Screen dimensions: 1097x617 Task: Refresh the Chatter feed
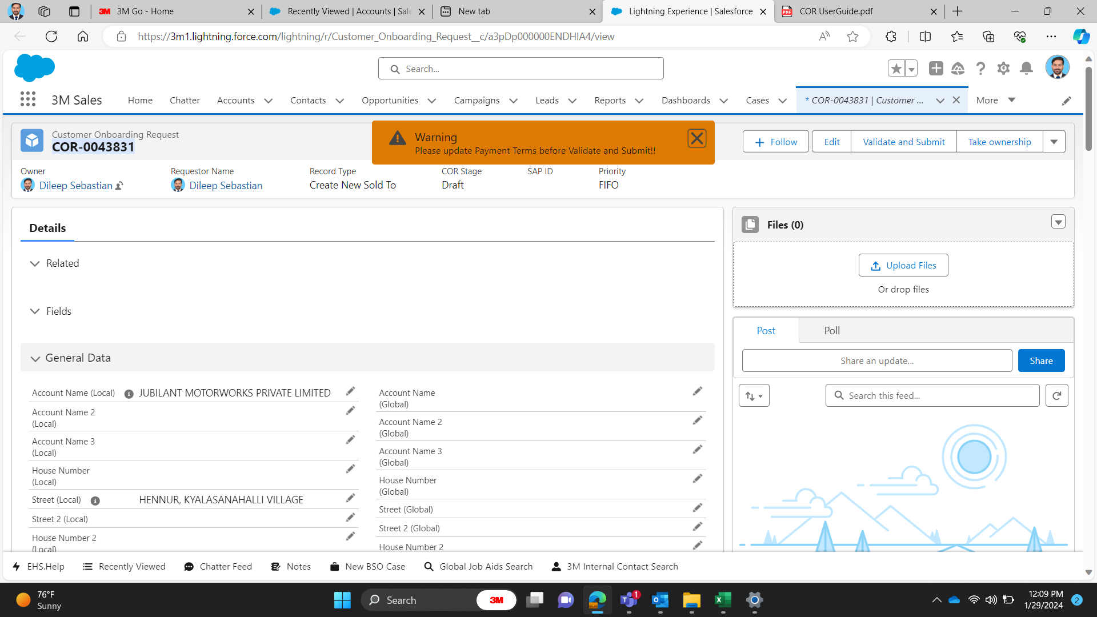(1056, 395)
